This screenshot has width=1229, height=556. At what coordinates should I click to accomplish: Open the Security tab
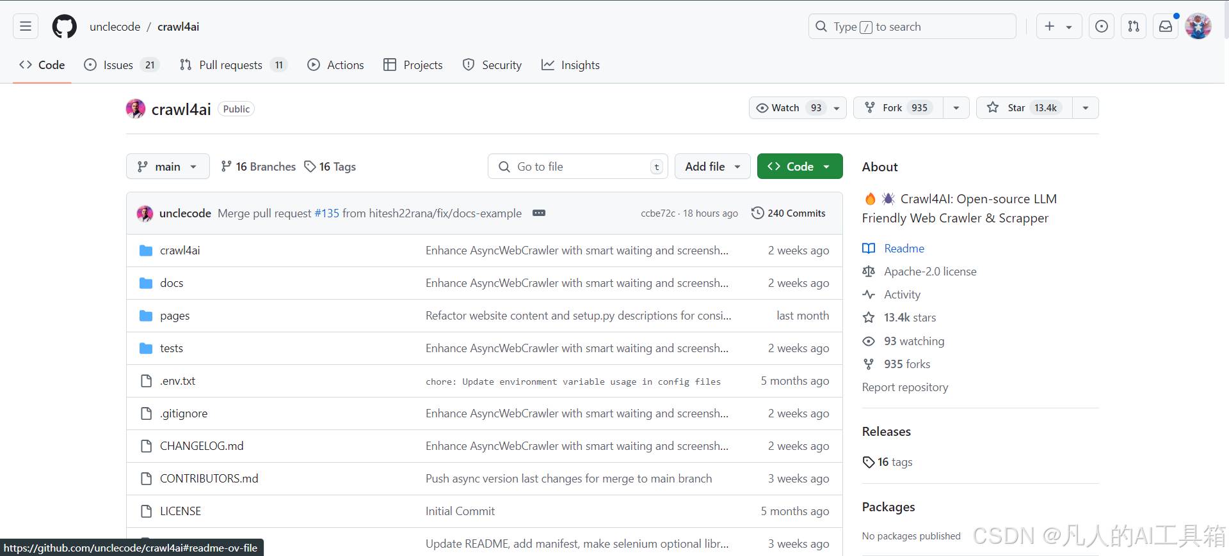[492, 65]
